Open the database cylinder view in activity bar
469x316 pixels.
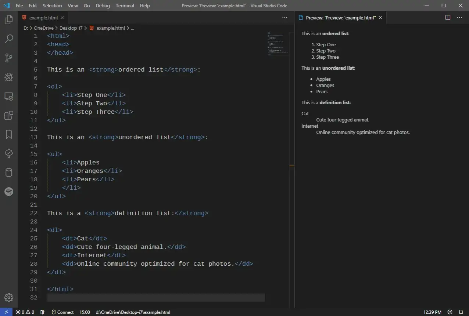[9, 172]
